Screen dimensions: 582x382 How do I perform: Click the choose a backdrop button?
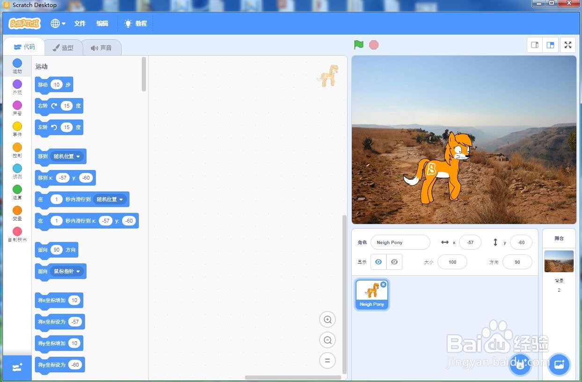coord(559,365)
